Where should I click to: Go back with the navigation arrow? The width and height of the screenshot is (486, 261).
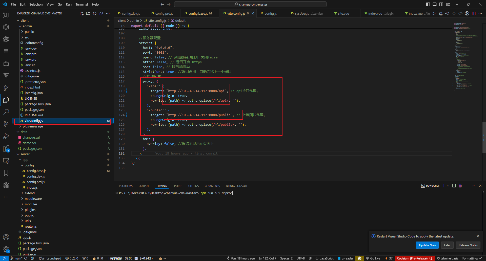[x=162, y=4]
